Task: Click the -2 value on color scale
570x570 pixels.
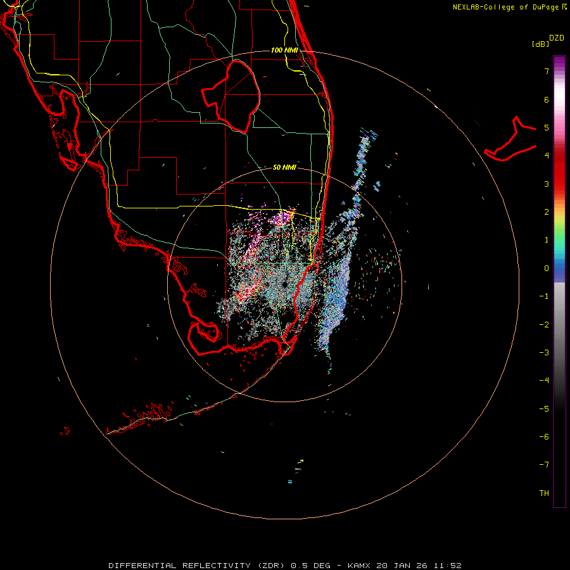Action: coord(544,325)
